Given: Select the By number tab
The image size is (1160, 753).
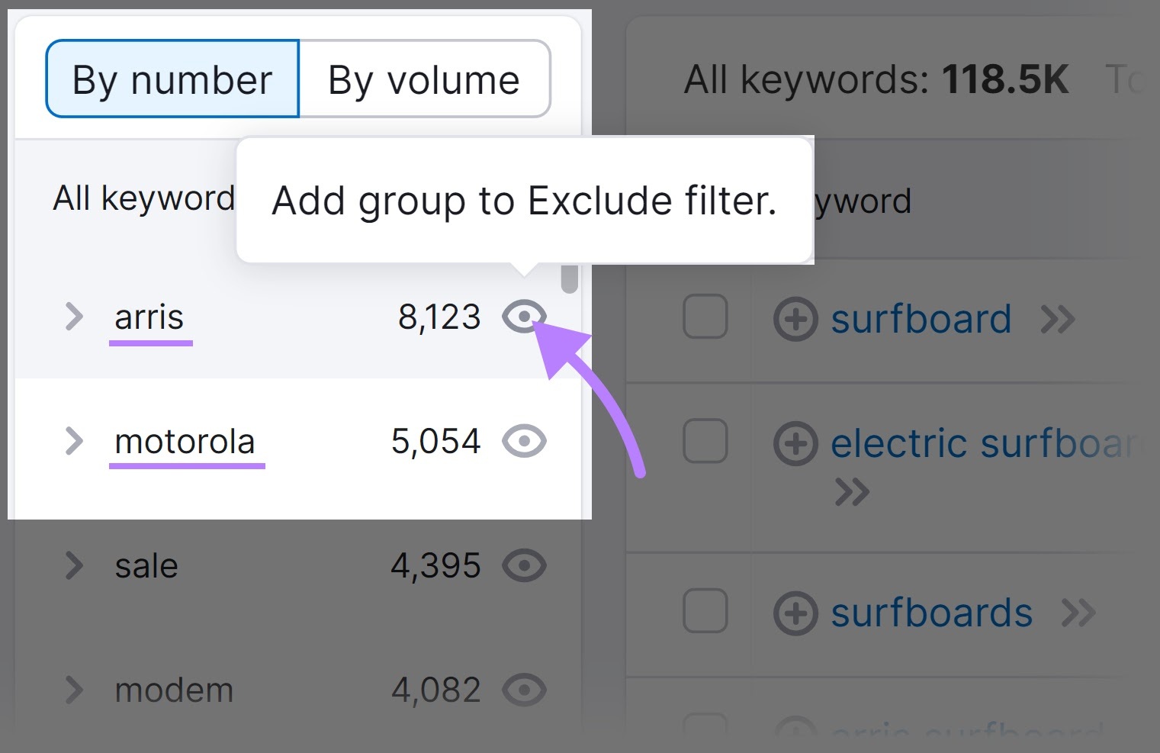Looking at the screenshot, I should click(x=172, y=79).
